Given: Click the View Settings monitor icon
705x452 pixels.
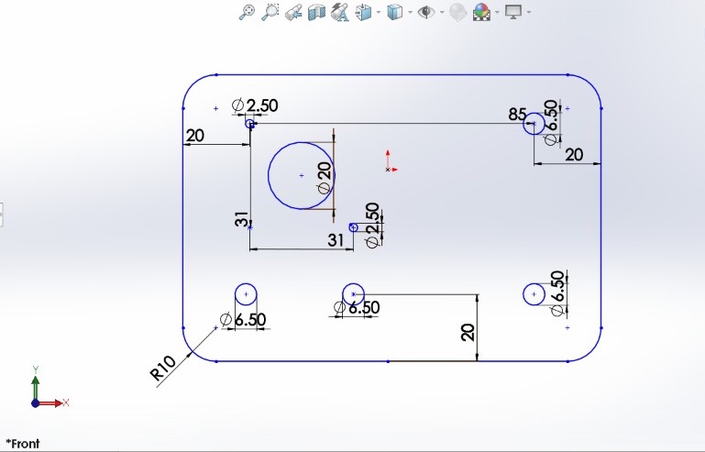Looking at the screenshot, I should pyautogui.click(x=513, y=12).
